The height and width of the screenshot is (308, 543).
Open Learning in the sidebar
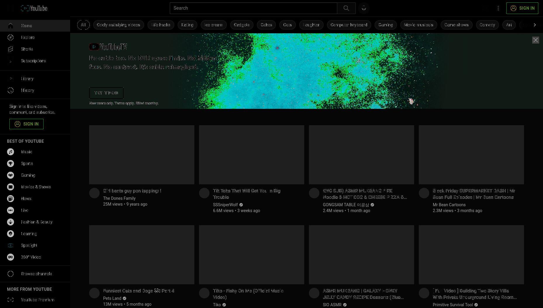(x=35, y=234)
